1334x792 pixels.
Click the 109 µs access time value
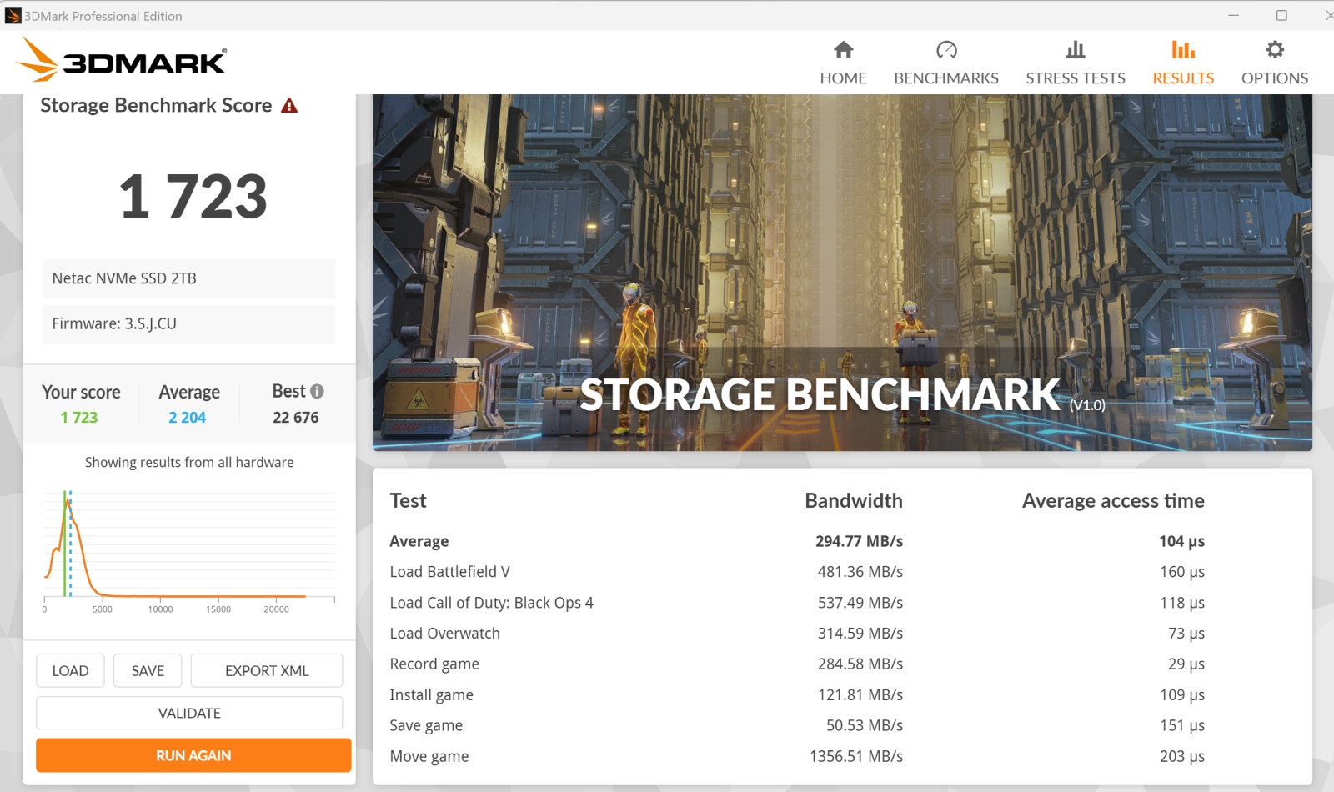click(1182, 695)
